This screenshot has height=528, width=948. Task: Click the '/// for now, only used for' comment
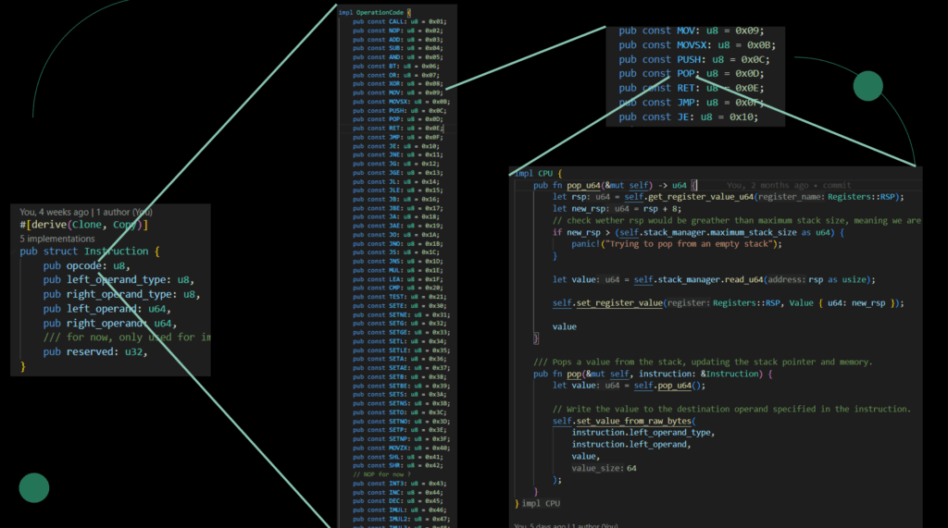[127, 338]
